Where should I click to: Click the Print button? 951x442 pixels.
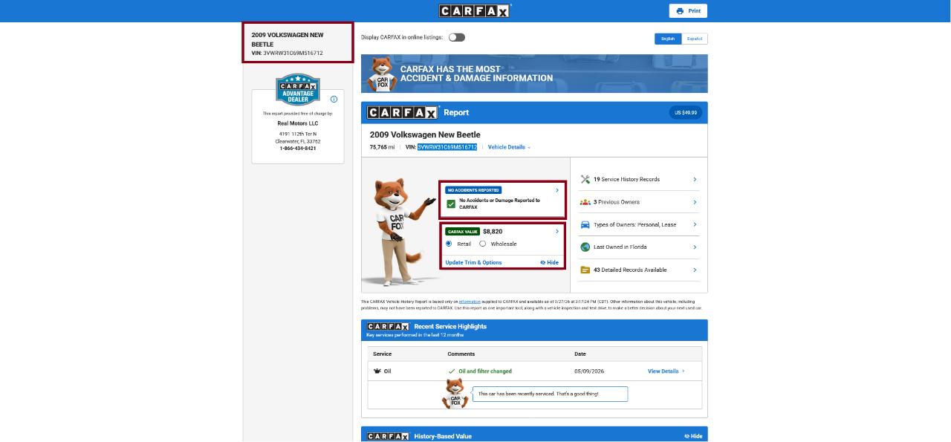point(688,10)
